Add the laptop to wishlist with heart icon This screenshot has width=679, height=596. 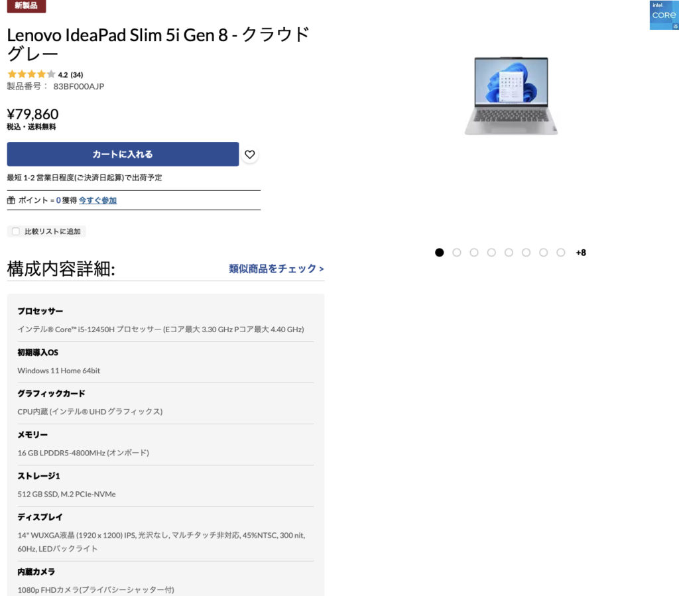pos(250,154)
